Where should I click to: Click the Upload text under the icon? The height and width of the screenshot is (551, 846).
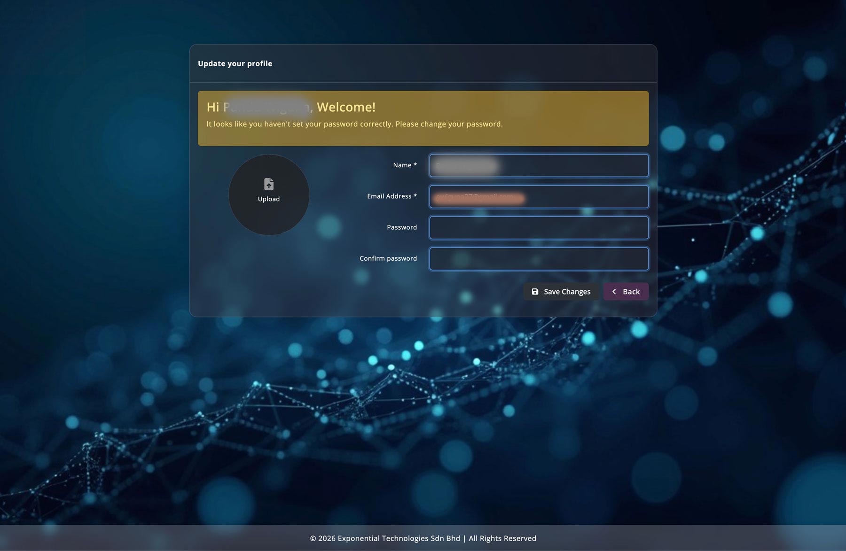(x=268, y=199)
